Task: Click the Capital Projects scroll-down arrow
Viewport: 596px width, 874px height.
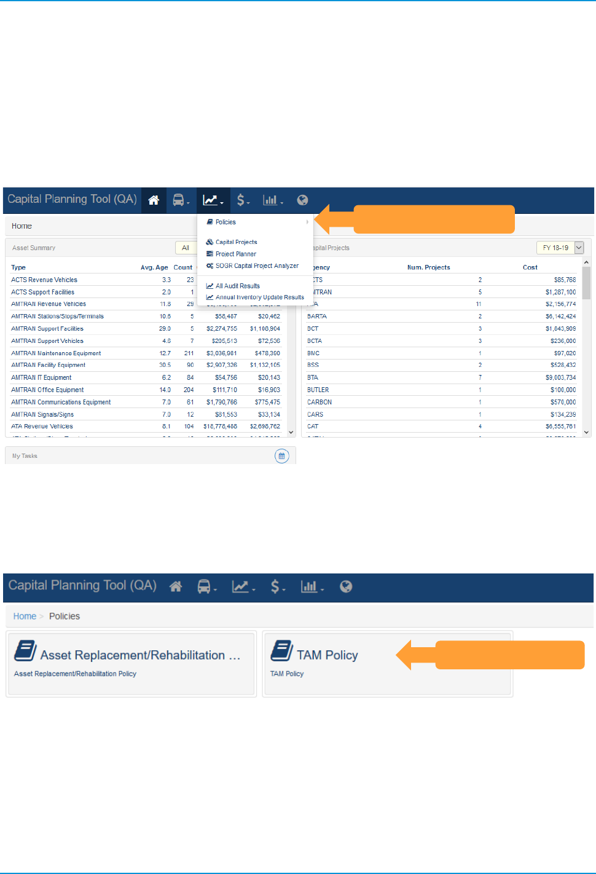Action: pos(586,433)
